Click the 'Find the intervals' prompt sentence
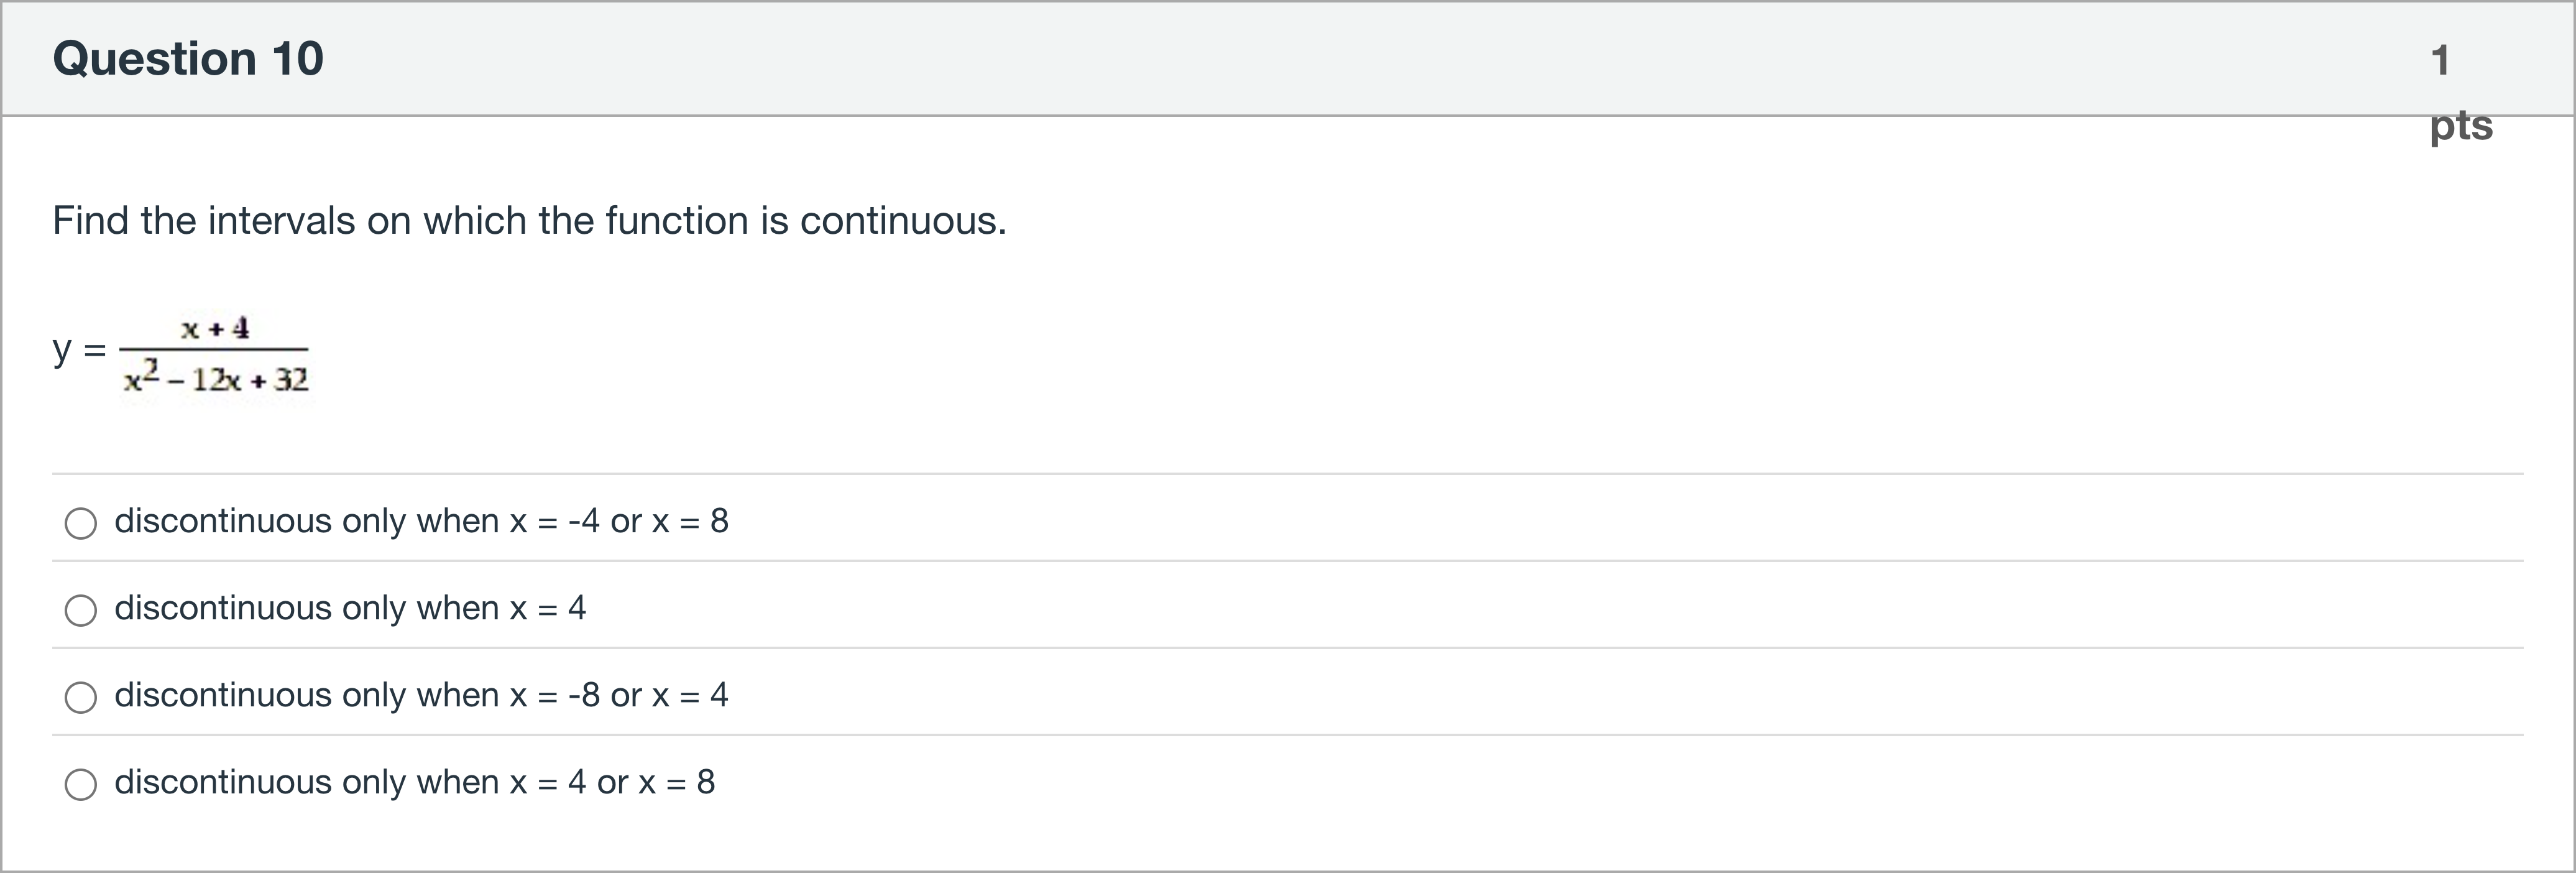This screenshot has width=2576, height=873. click(529, 220)
